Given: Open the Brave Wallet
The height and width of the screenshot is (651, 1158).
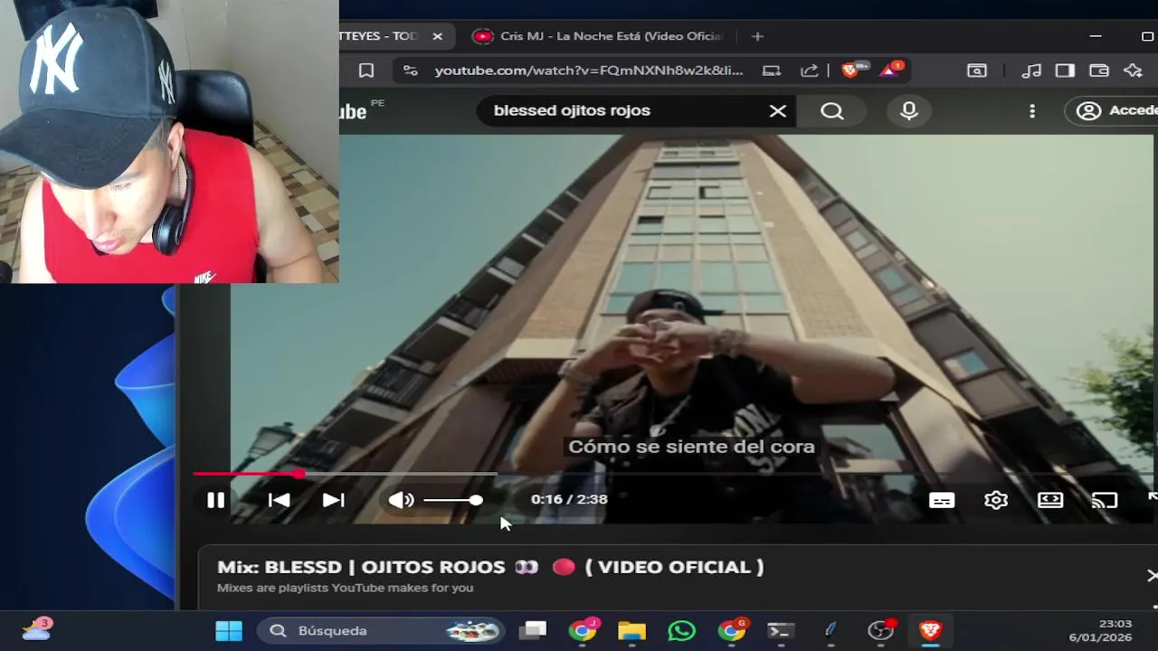Looking at the screenshot, I should click(x=1099, y=71).
